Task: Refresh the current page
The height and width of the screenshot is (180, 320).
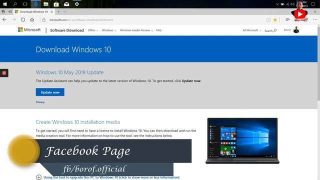Action: pyautogui.click(x=23, y=20)
